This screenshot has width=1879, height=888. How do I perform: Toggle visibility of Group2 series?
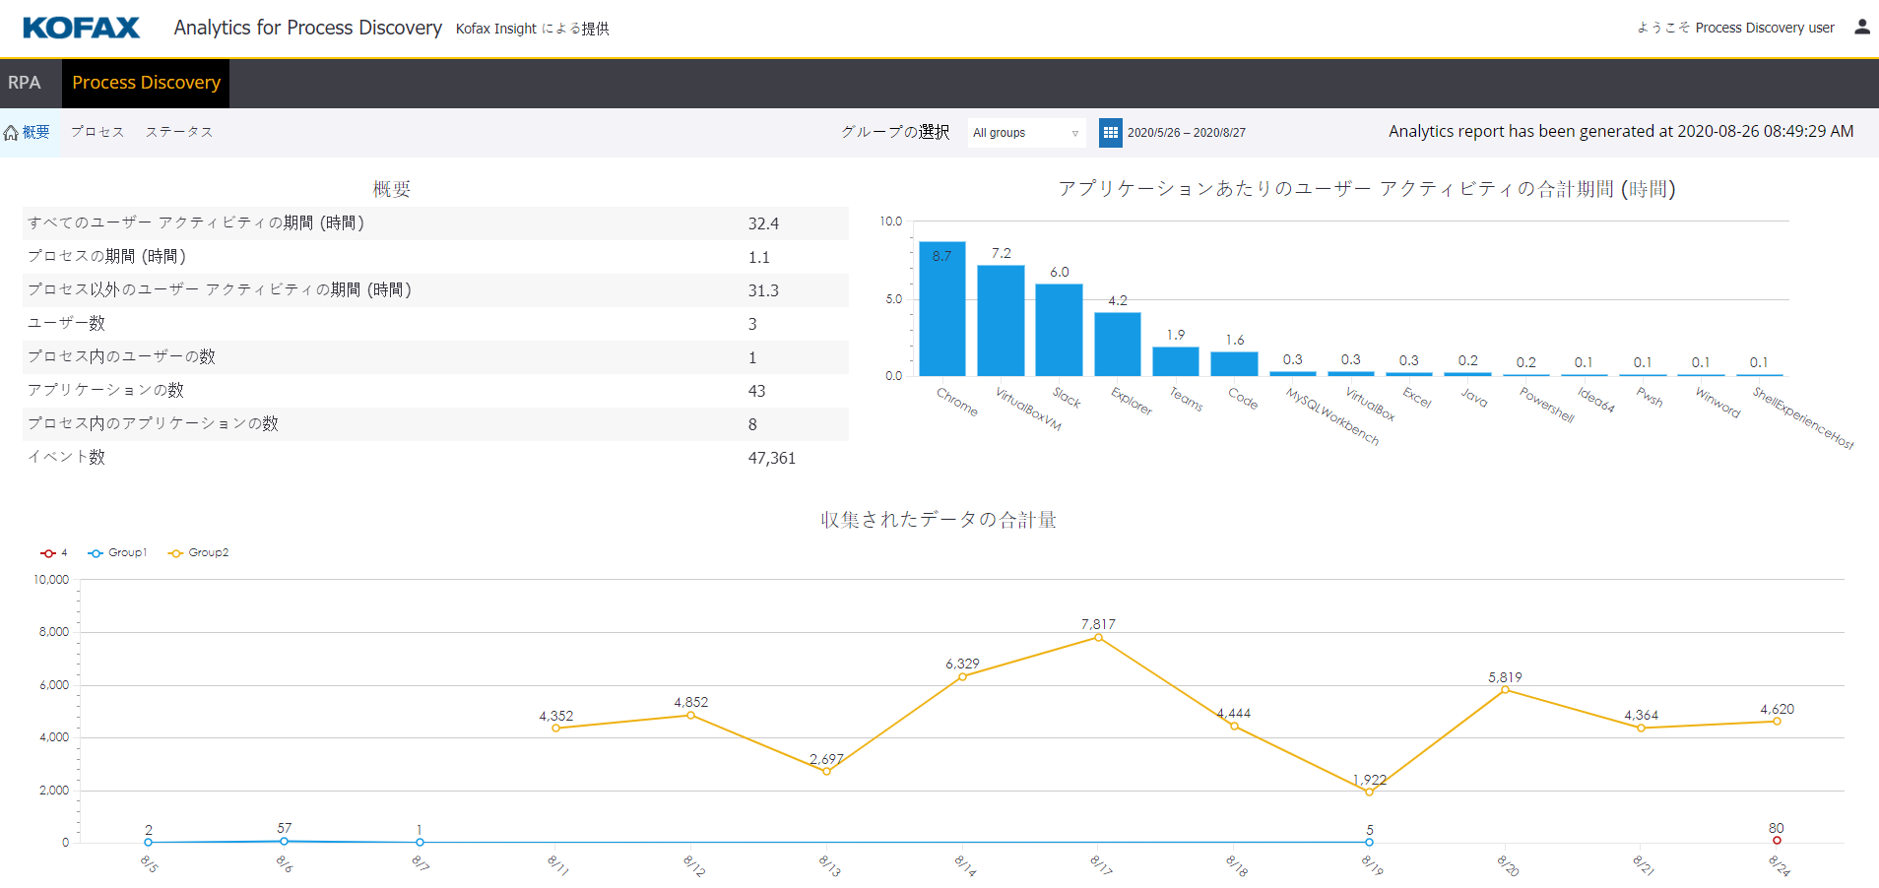coord(198,552)
